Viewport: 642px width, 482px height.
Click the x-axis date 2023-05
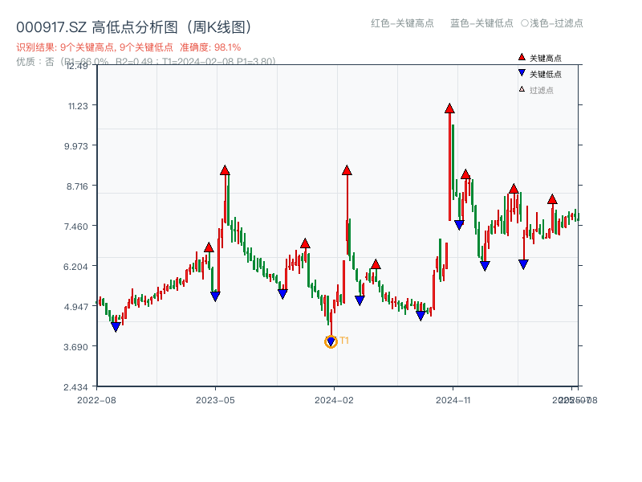pos(215,400)
